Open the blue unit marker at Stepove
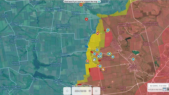 [108, 30]
